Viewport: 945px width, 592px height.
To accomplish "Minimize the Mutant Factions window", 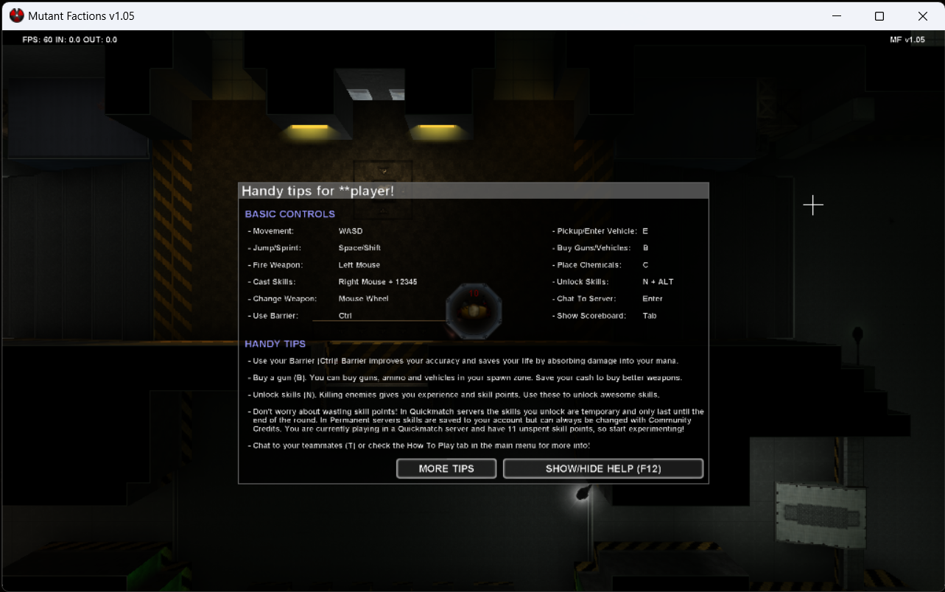I will pyautogui.click(x=837, y=15).
